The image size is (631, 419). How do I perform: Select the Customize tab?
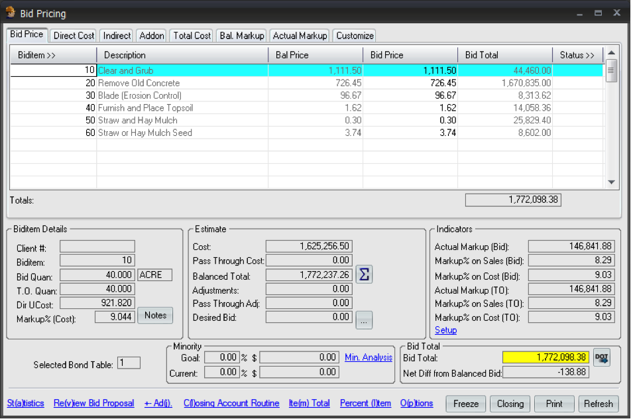click(355, 36)
